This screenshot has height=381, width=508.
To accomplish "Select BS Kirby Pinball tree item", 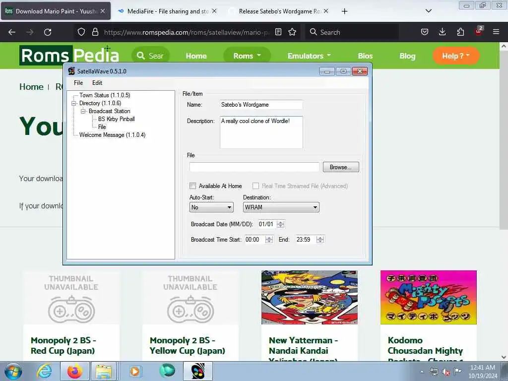I will click(x=116, y=119).
